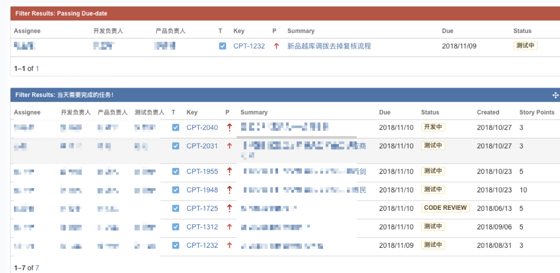The height and width of the screenshot is (273, 560).
Task: Click CPT-1232 priority arrow in the blue gadget
Action: point(230,245)
